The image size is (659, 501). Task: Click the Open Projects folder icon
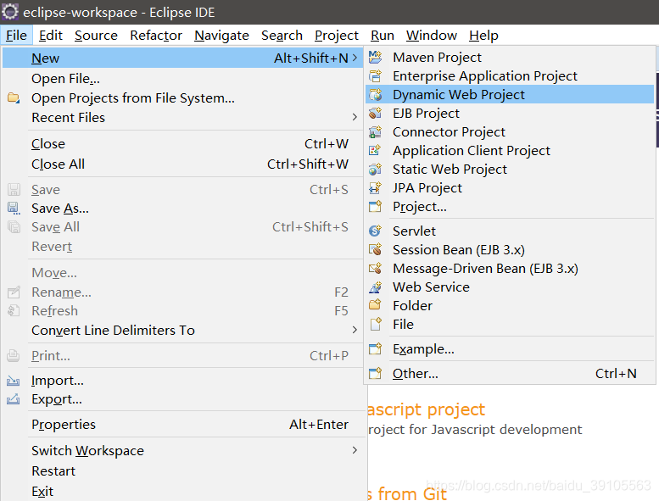pos(14,97)
